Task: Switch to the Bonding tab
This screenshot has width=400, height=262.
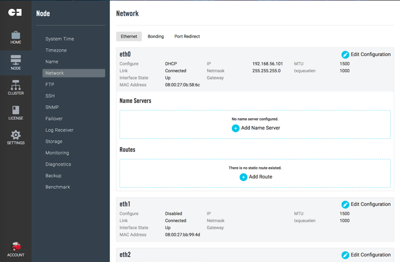Action: [156, 37]
